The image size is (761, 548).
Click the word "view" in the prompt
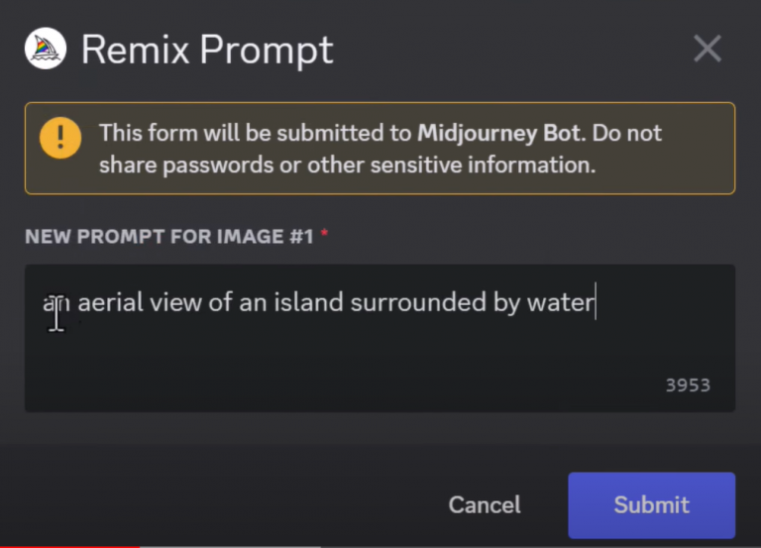(x=176, y=302)
